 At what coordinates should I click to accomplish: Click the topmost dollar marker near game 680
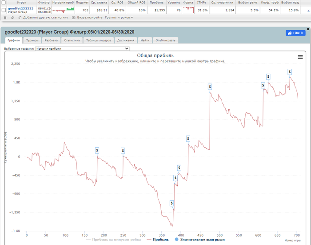290,72
